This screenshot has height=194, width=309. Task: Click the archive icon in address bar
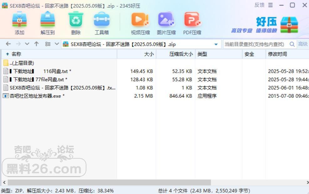click(x=66, y=44)
